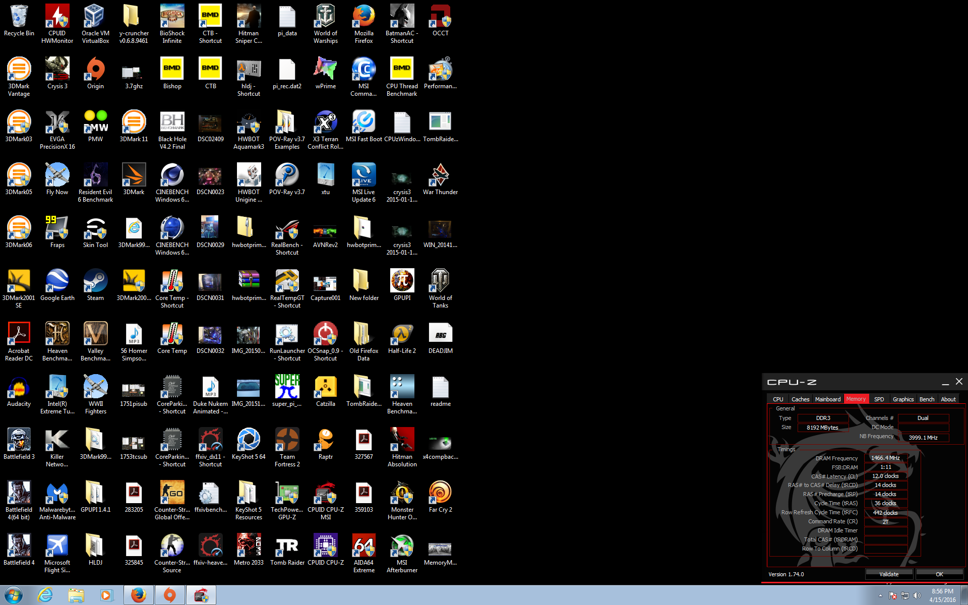The height and width of the screenshot is (605, 968).
Task: Launch Half-Life 2 desktop icon
Action: tap(402, 338)
